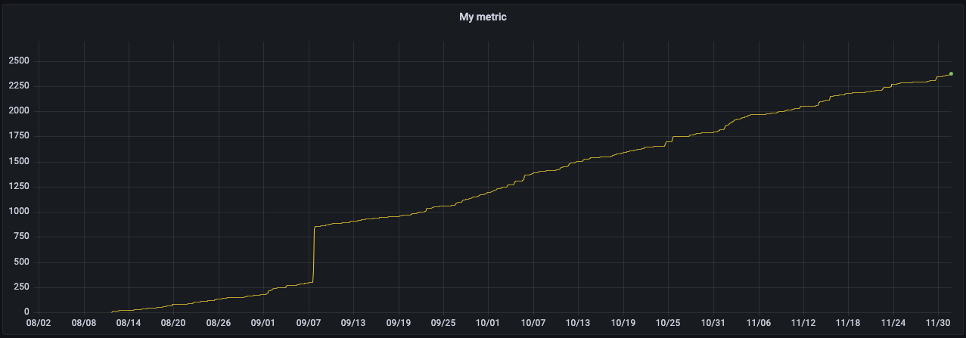Click the x-axis date 10/25
This screenshot has height=338, width=966.
pos(668,322)
